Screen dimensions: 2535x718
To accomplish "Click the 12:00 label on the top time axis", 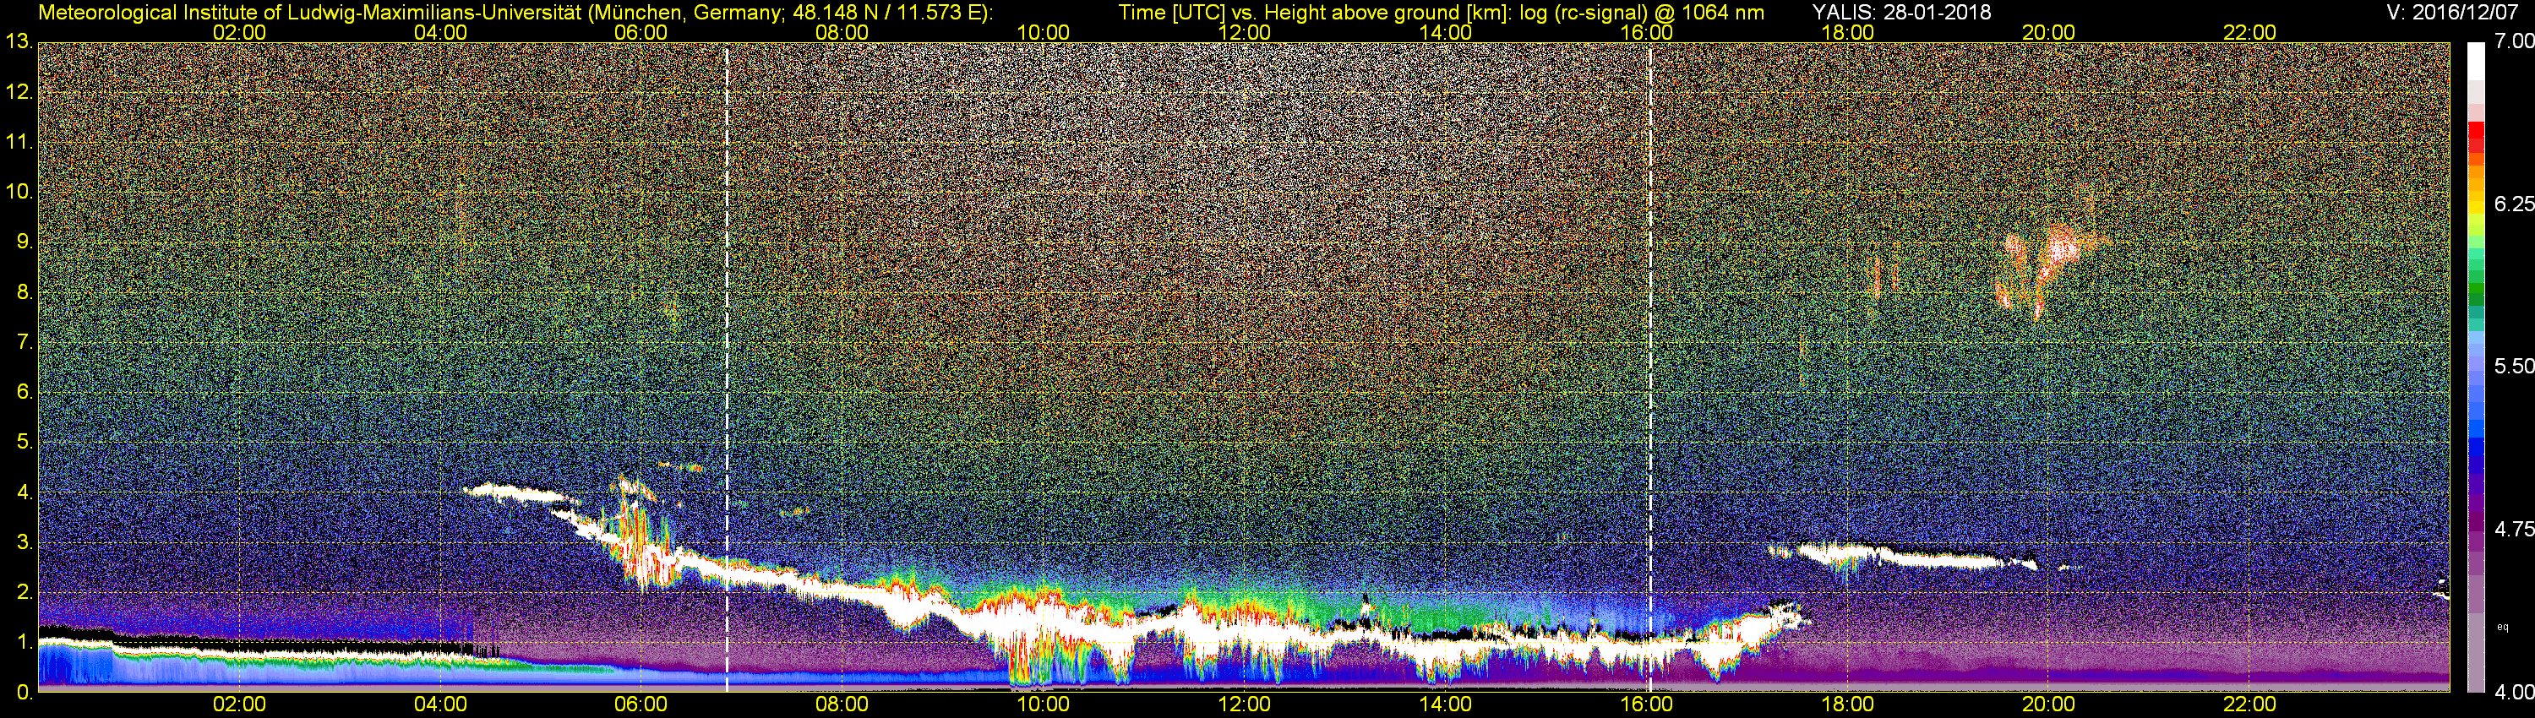I will pos(1244,32).
